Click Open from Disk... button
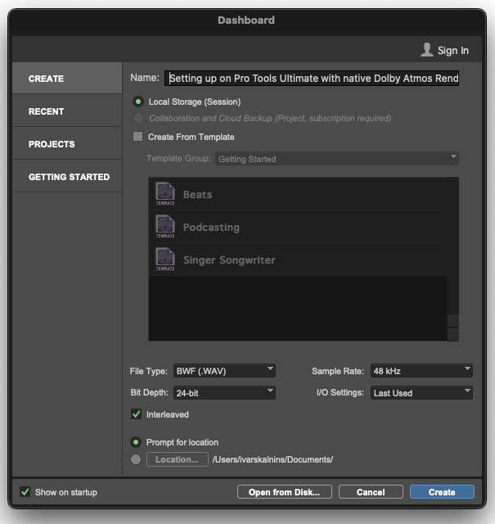This screenshot has height=524, width=495. click(285, 492)
